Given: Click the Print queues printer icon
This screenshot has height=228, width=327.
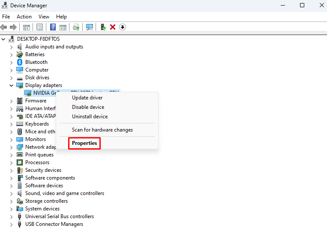Looking at the screenshot, I should pyautogui.click(x=20, y=155).
